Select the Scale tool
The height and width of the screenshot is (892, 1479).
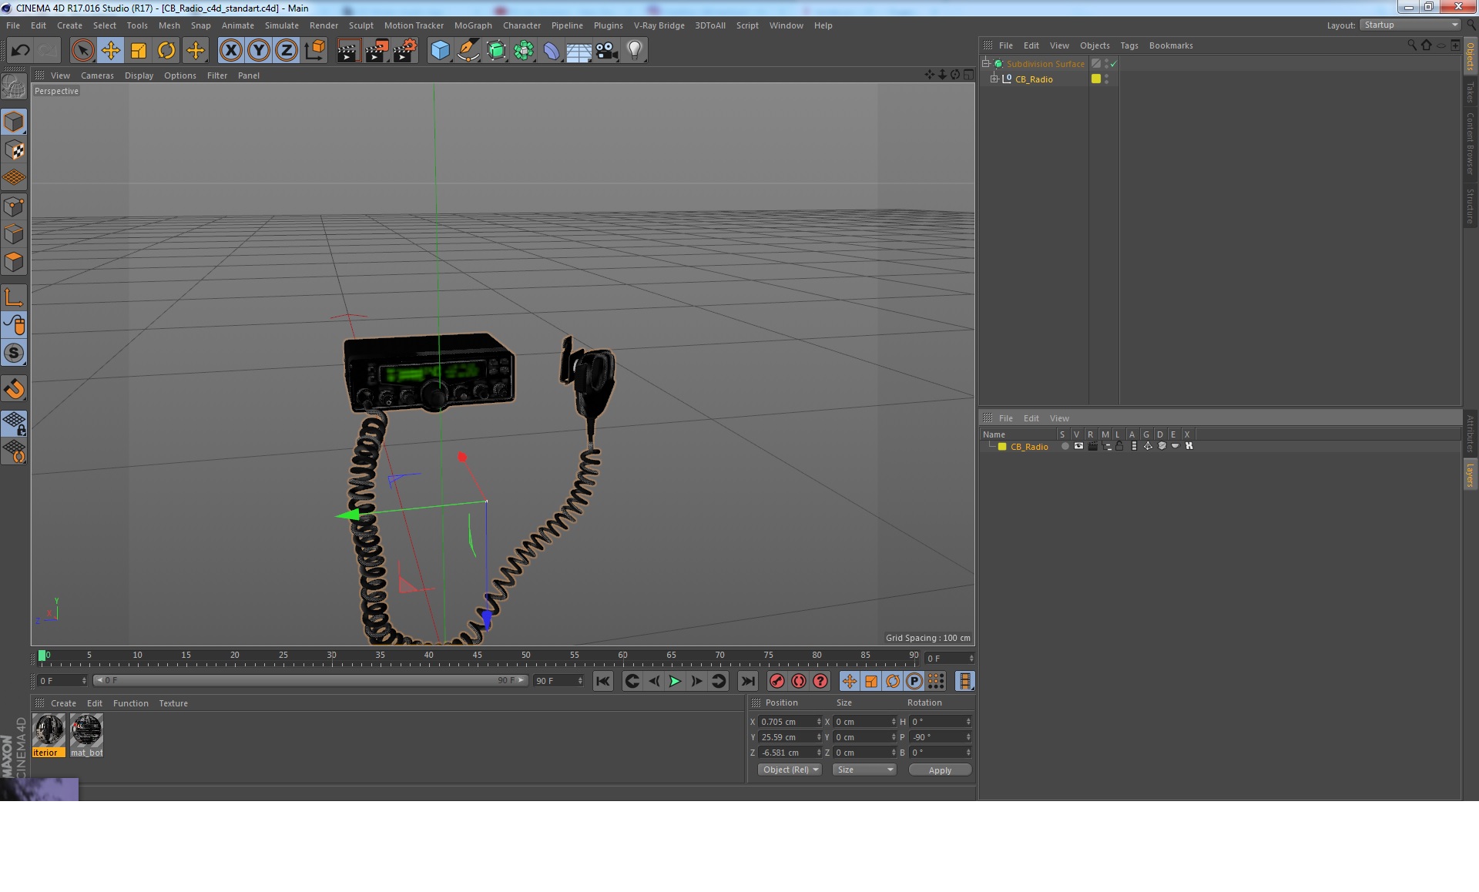(x=139, y=51)
